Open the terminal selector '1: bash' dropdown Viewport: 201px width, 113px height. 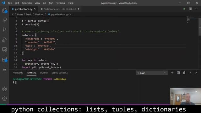point(151,73)
